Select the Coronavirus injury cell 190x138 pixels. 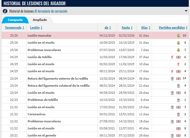point(62,114)
